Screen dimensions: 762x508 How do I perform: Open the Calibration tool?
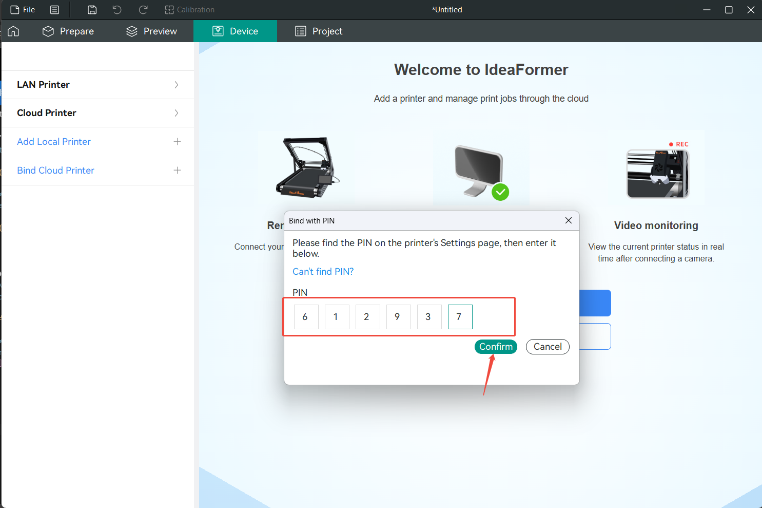[x=189, y=10]
